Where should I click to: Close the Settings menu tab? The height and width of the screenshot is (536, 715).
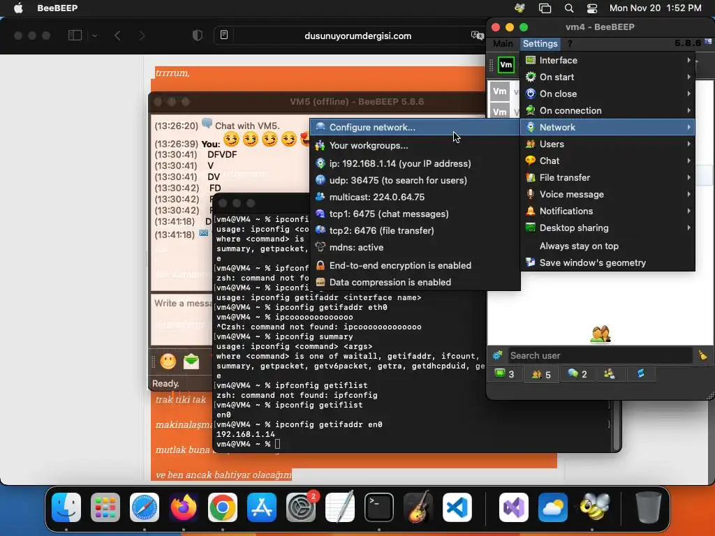coord(540,44)
